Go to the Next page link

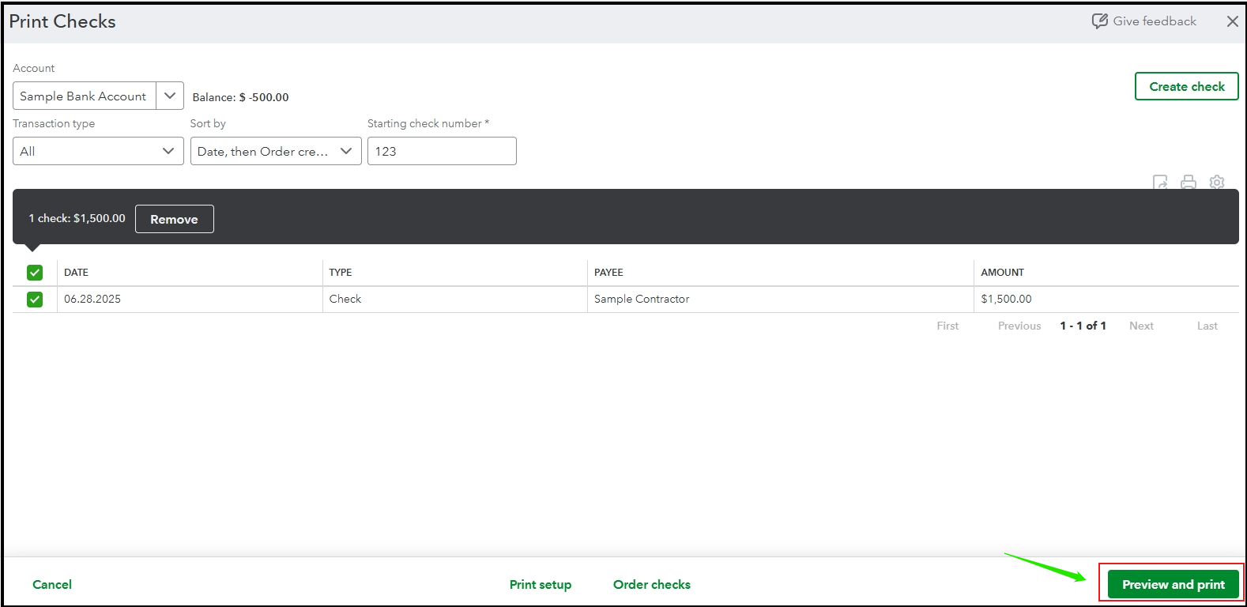(x=1141, y=326)
